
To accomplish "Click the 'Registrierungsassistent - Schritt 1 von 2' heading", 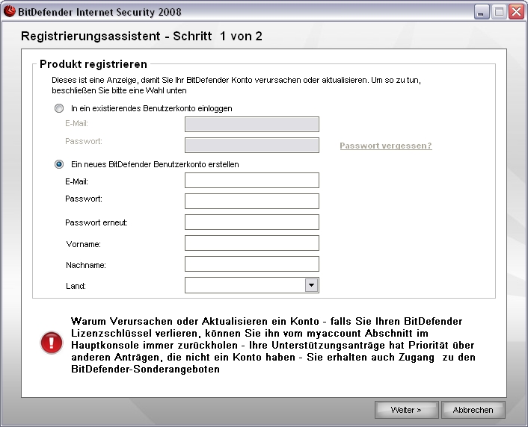I will point(141,36).
